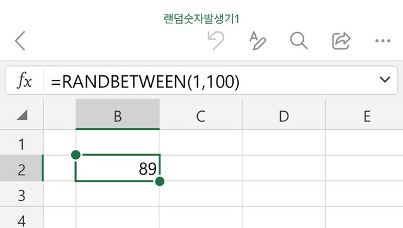Click cell B2 containing 89
The width and height of the screenshot is (403, 228).
[118, 168]
